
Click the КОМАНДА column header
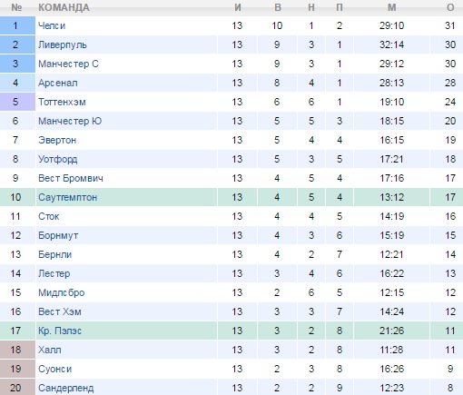tap(64, 7)
